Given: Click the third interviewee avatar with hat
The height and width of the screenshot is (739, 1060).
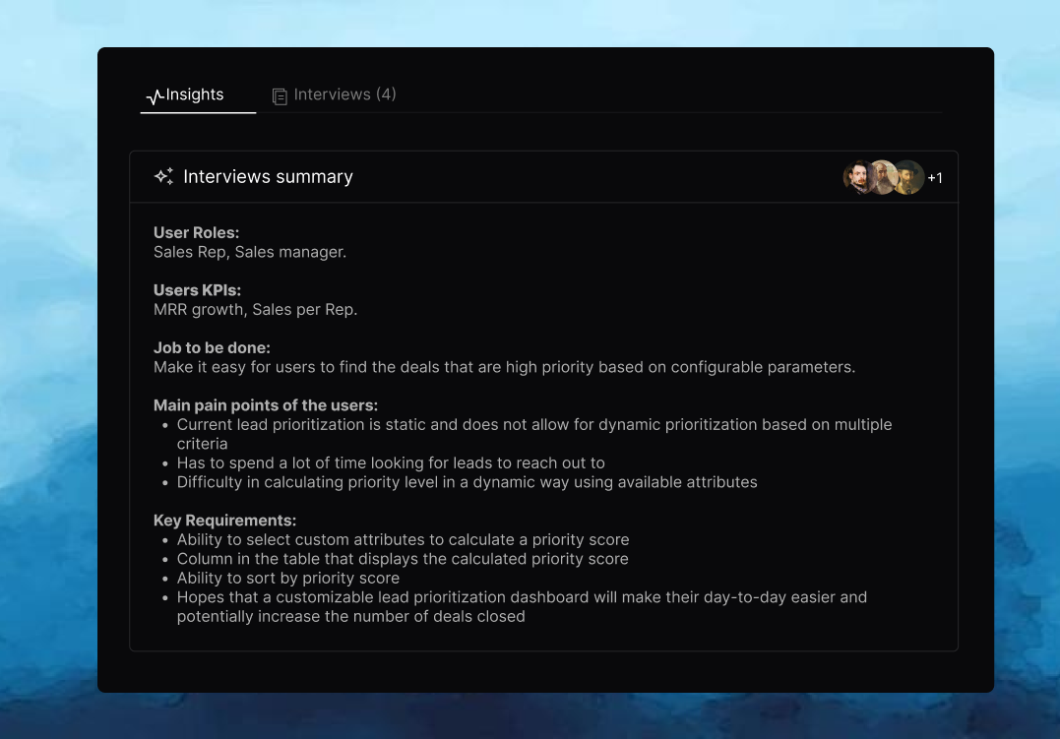Looking at the screenshot, I should point(909,177).
